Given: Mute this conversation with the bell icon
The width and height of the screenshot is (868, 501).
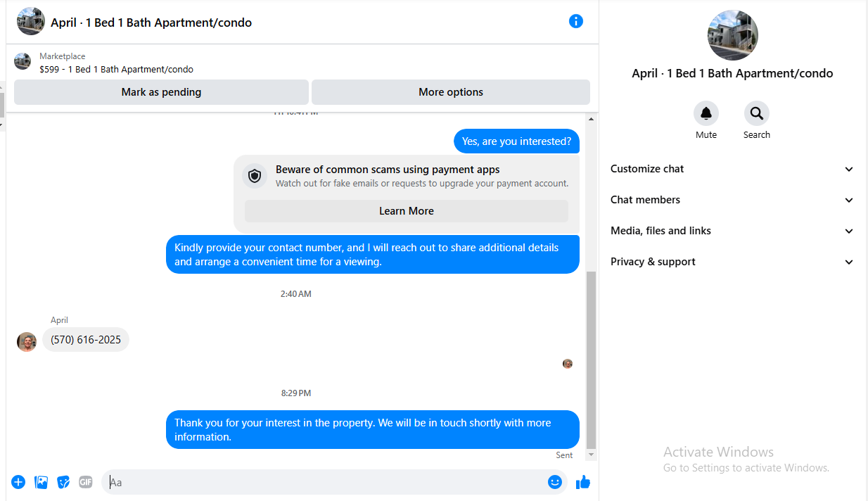Looking at the screenshot, I should pyautogui.click(x=706, y=113).
